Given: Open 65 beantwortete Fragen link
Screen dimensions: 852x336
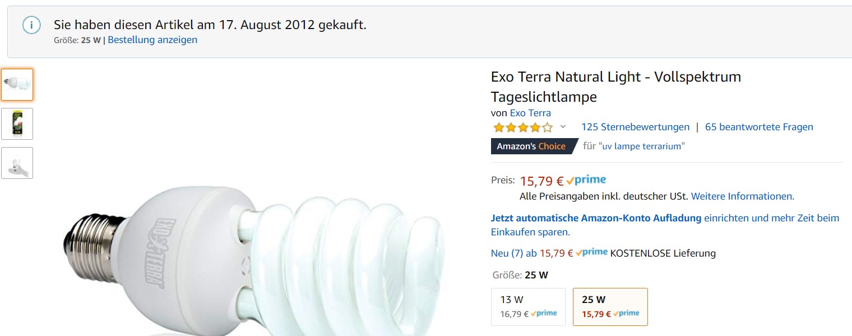Looking at the screenshot, I should [759, 127].
